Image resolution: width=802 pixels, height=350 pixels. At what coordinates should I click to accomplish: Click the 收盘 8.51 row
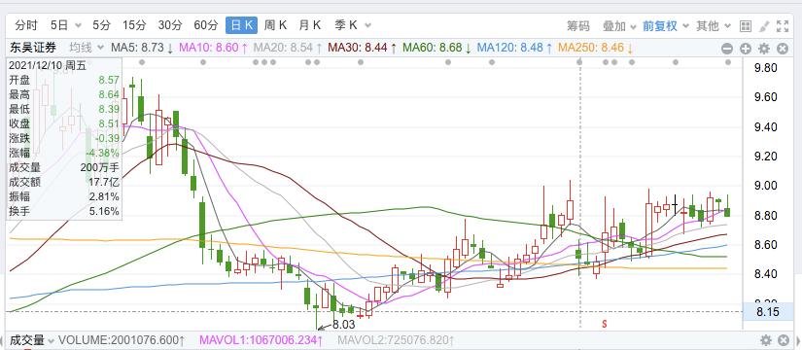click(x=64, y=123)
